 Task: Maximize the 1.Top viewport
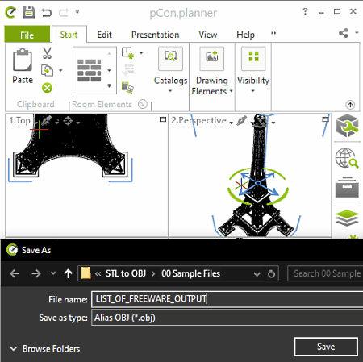coord(163,119)
